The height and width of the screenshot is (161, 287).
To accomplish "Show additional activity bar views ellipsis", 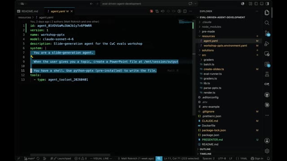I will (267, 115).
